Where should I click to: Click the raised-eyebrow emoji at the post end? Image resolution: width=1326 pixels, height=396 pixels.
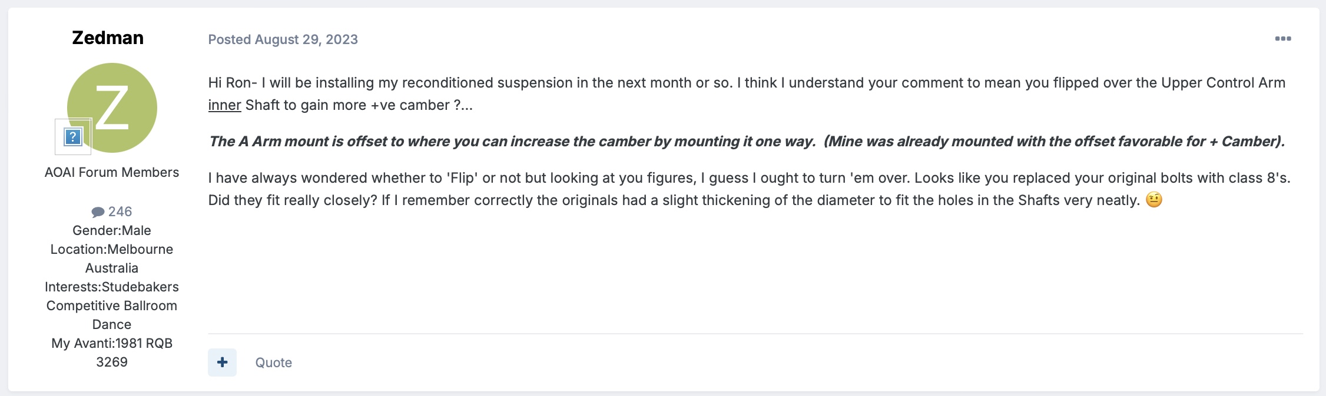pos(1154,200)
